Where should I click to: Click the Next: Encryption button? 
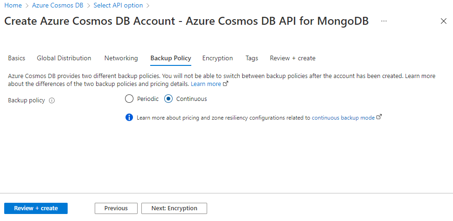tap(174, 208)
